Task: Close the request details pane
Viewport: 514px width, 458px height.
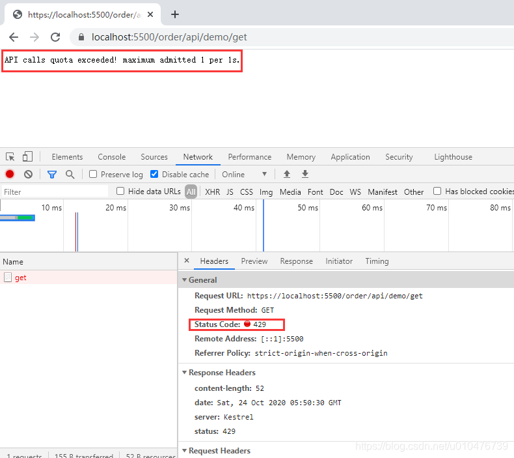Action: 187,261
